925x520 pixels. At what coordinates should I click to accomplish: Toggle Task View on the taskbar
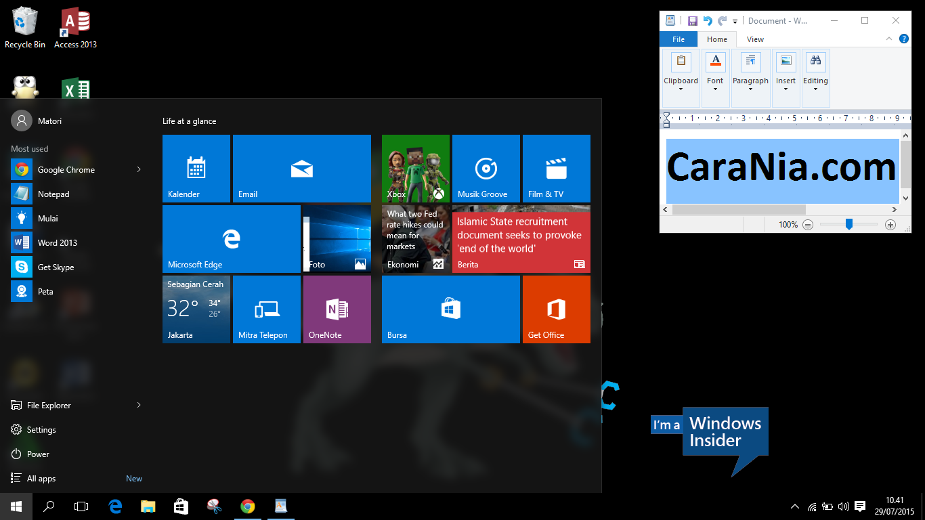(81, 506)
